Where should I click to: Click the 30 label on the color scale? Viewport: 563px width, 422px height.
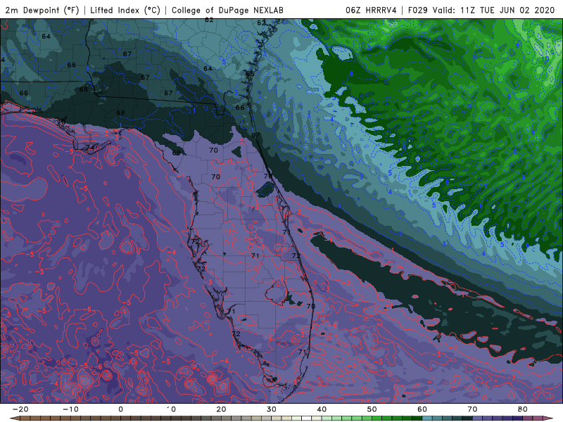click(272, 409)
